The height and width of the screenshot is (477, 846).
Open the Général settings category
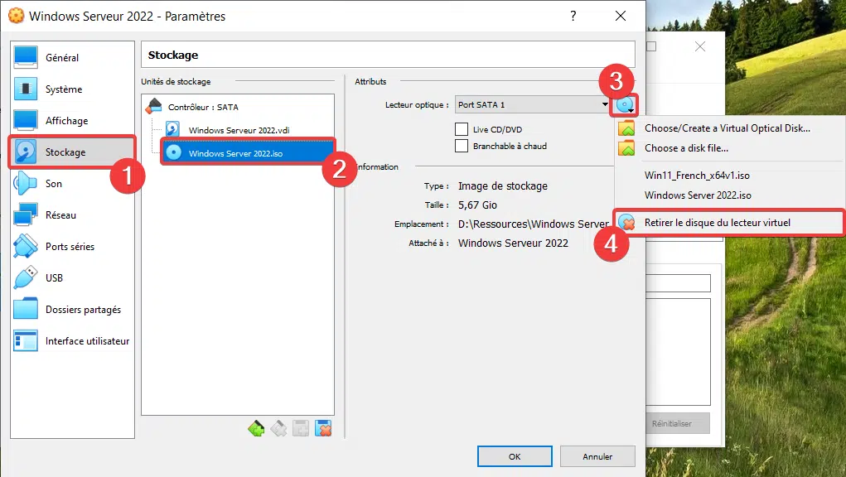coord(72,58)
